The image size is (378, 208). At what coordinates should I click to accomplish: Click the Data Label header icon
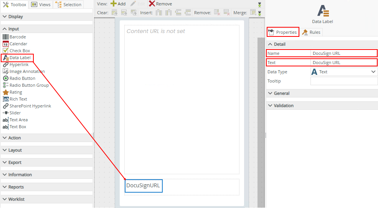click(323, 11)
